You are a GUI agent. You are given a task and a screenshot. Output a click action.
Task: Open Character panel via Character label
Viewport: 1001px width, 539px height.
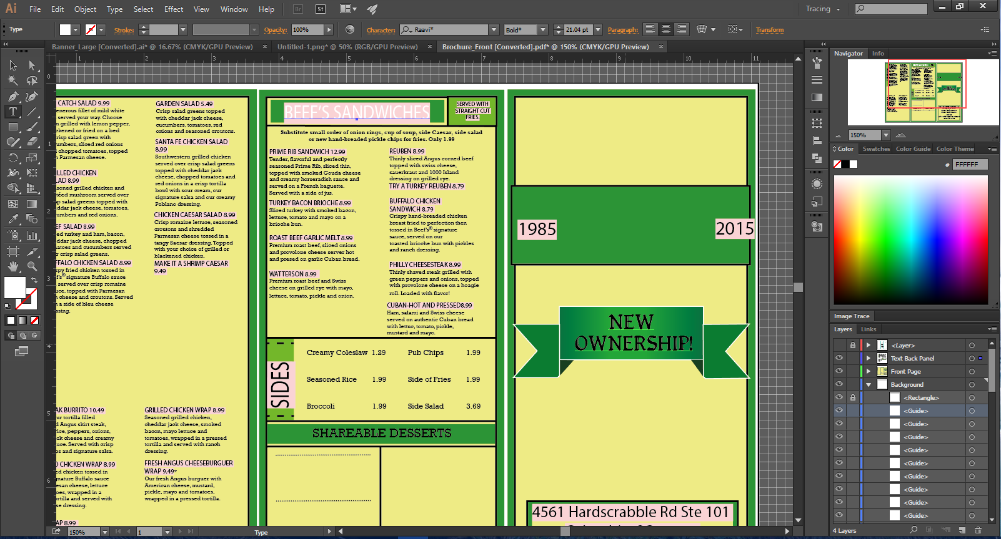click(381, 30)
